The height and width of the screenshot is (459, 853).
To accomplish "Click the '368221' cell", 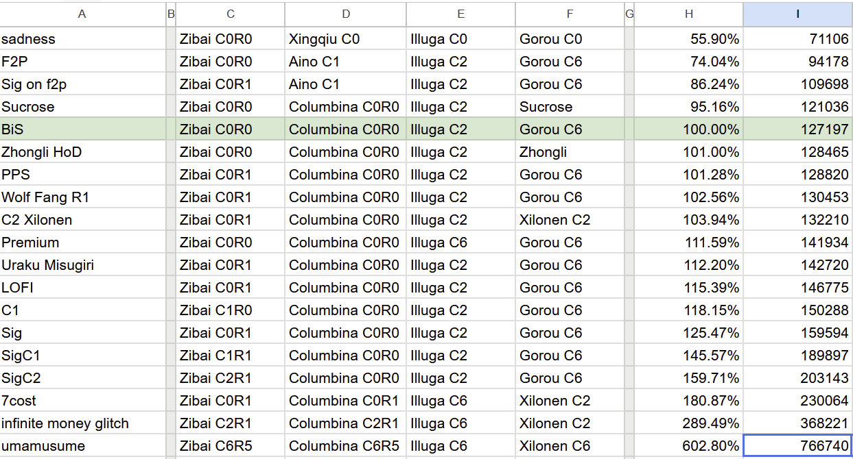I will coord(797,423).
